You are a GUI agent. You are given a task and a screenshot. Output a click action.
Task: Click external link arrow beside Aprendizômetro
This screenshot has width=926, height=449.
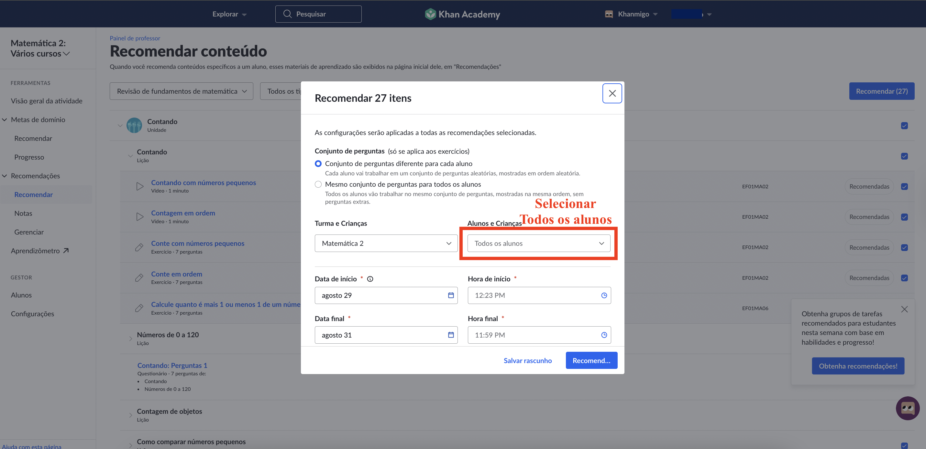coord(66,251)
